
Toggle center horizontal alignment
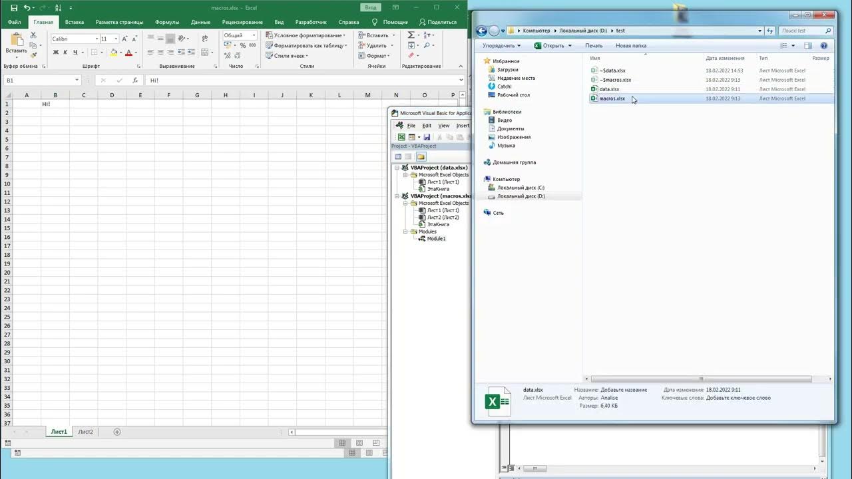[x=160, y=52]
